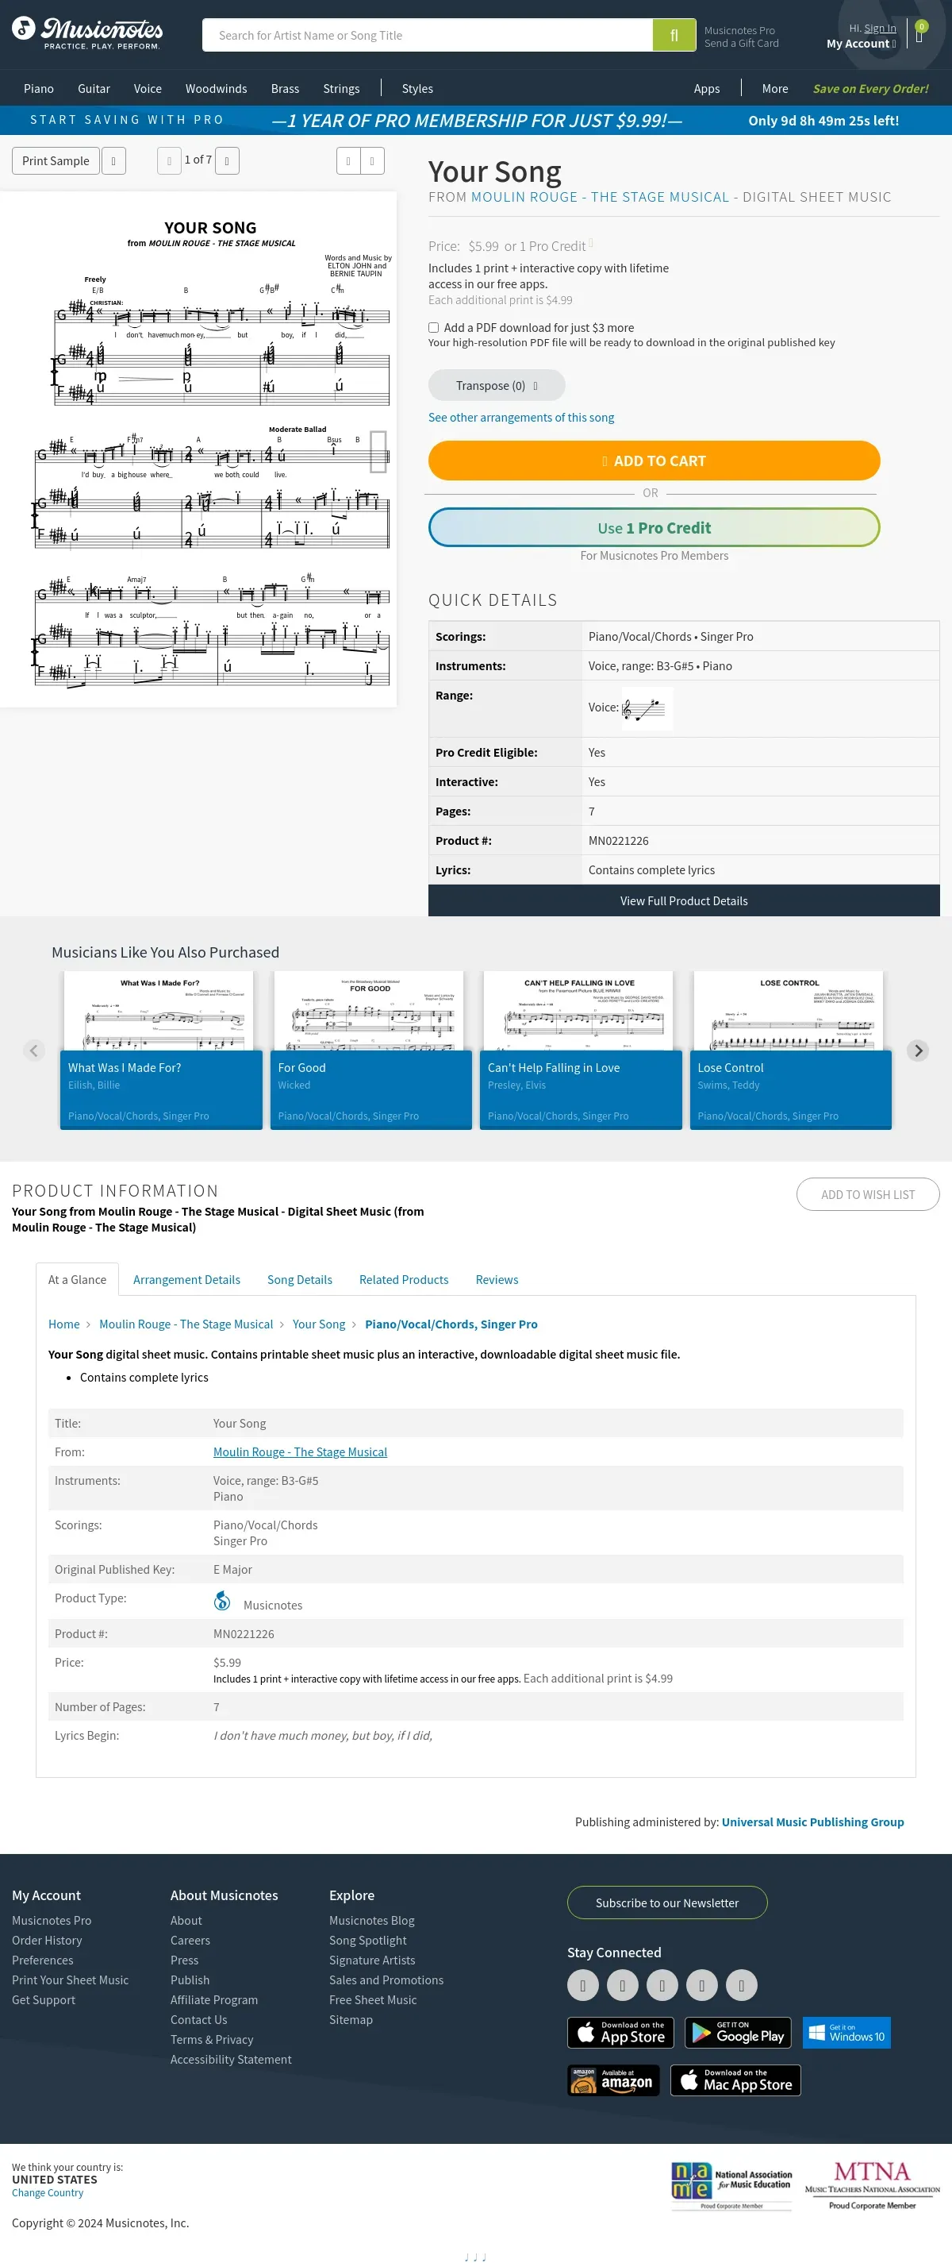The width and height of the screenshot is (952, 2263).
Task: Click the ADD TO CART button
Action: (x=654, y=461)
